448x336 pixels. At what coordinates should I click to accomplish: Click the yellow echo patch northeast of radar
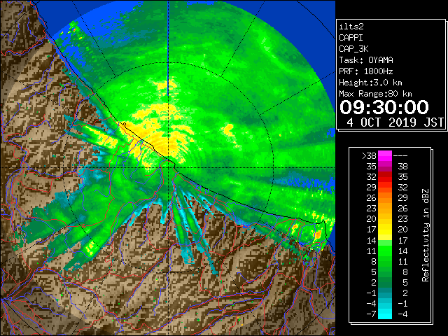tap(228, 129)
